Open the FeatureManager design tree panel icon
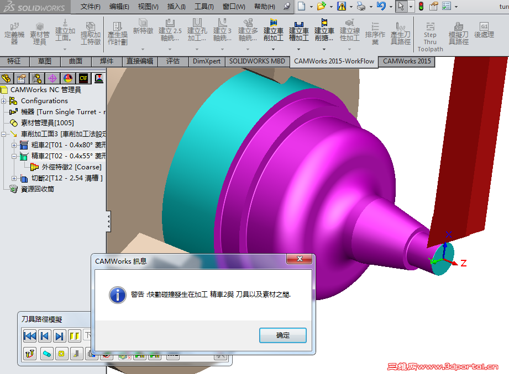509x374 pixels. click(x=7, y=78)
